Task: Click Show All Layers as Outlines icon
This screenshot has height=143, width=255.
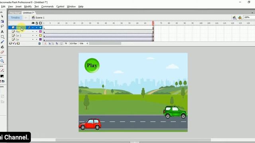Action: click(x=40, y=23)
